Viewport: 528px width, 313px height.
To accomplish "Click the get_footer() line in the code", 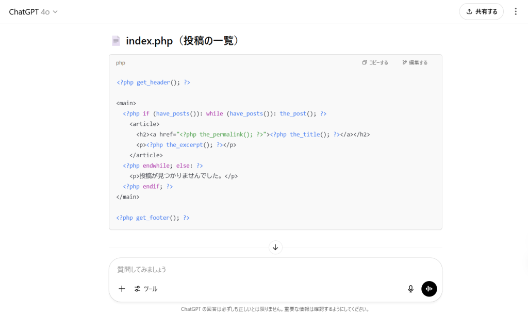I will (x=153, y=218).
